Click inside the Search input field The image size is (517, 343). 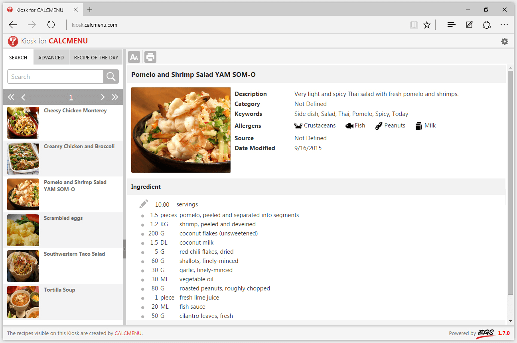coord(55,76)
